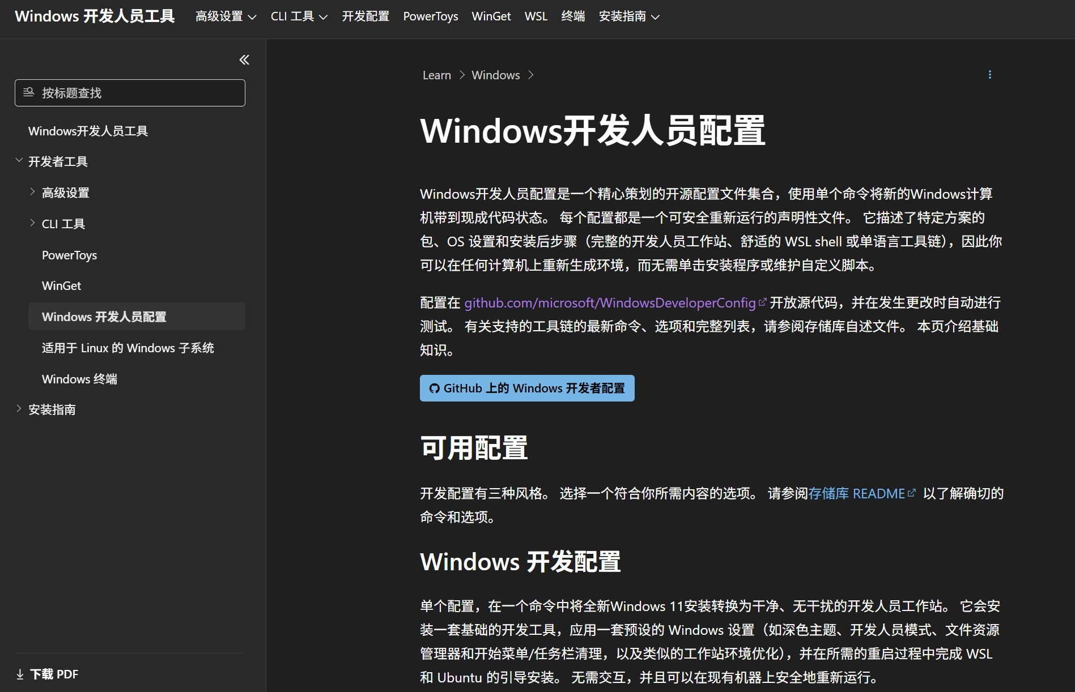
Task: Click the 可用配置 section heading
Action: point(474,448)
